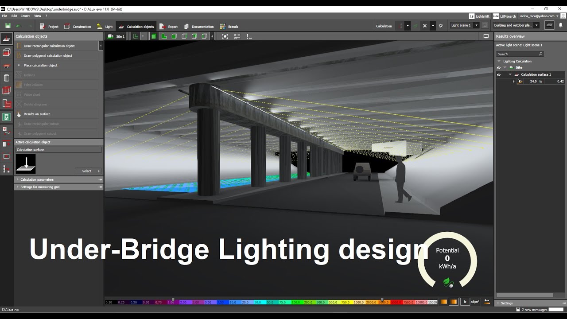
Task: Select the solid green 3D view cube
Action: 154,36
